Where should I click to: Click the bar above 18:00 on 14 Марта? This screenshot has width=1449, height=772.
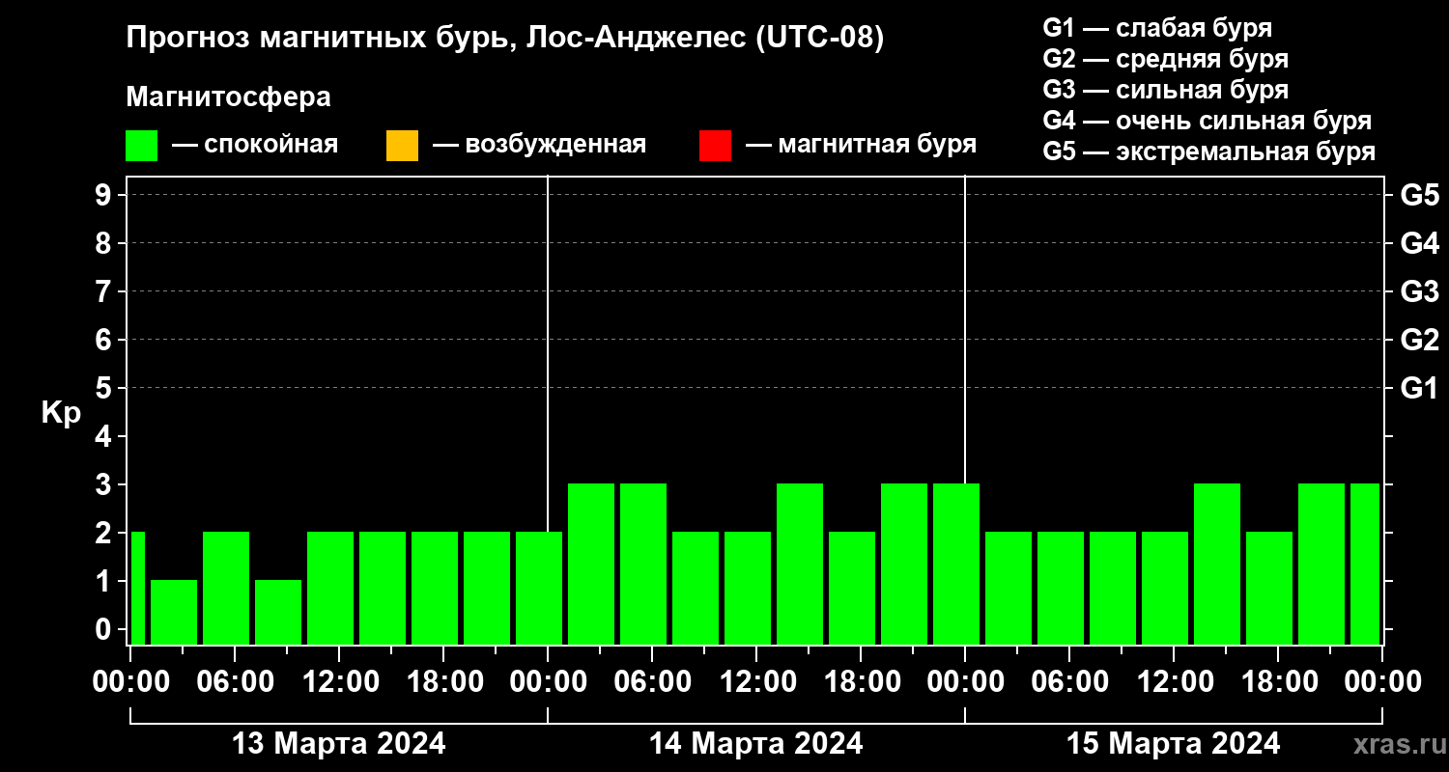(x=852, y=588)
